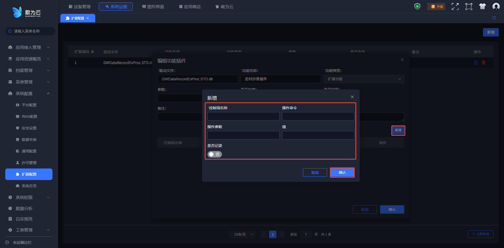
Task: Open the 应用商店 top menu
Action: pos(190,7)
